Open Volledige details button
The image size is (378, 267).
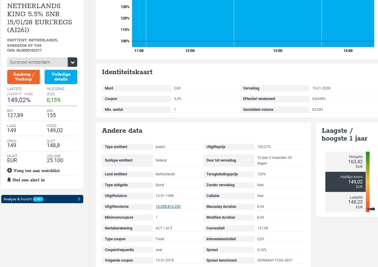pos(61,77)
